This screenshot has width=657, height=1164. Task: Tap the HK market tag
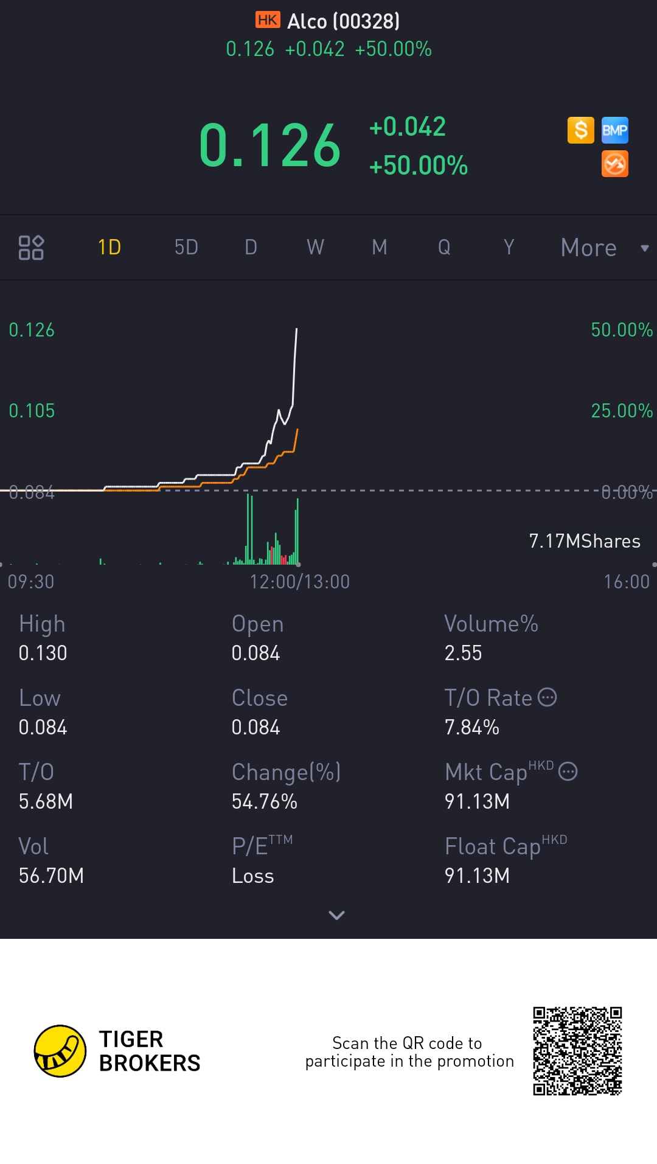[x=268, y=20]
